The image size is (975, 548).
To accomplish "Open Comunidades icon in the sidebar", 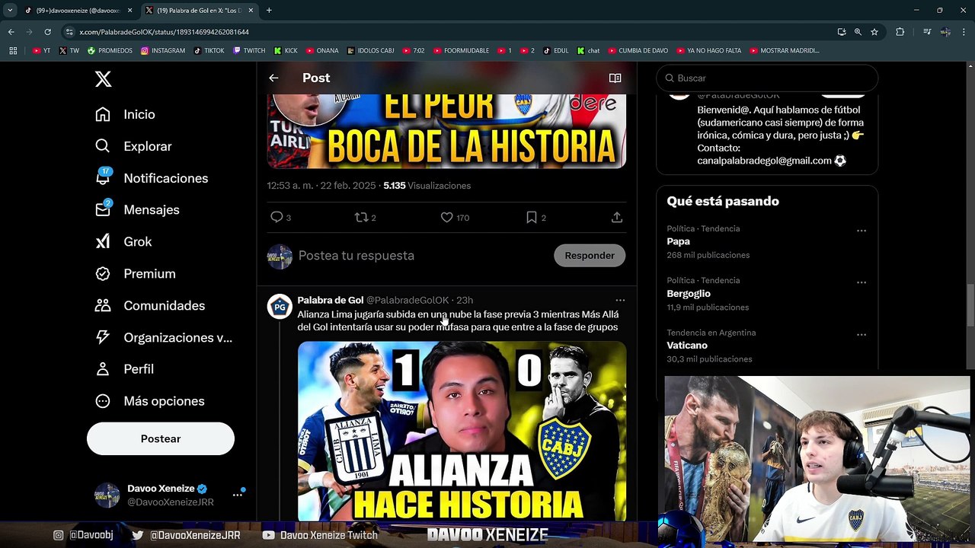I will 103,305.
